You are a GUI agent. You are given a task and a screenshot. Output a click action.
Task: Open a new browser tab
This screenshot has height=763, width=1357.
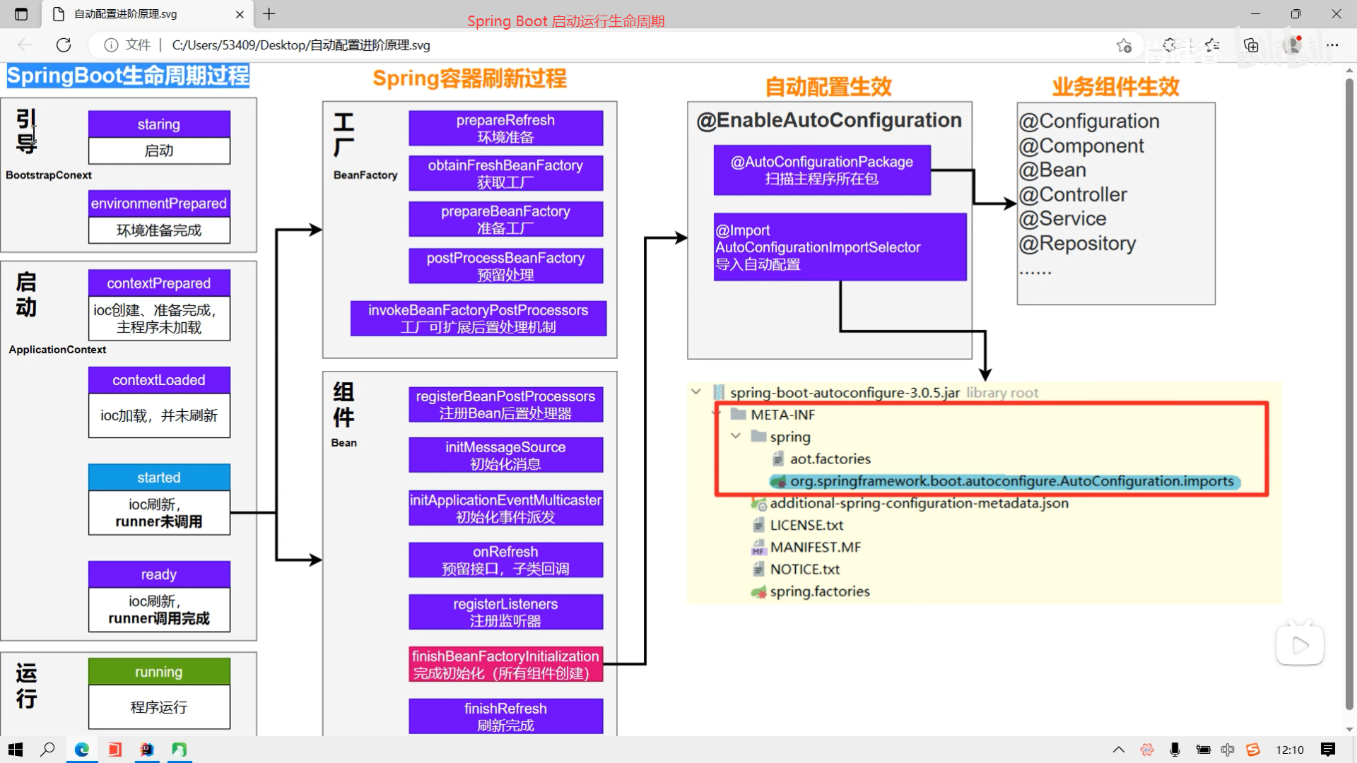pyautogui.click(x=269, y=13)
